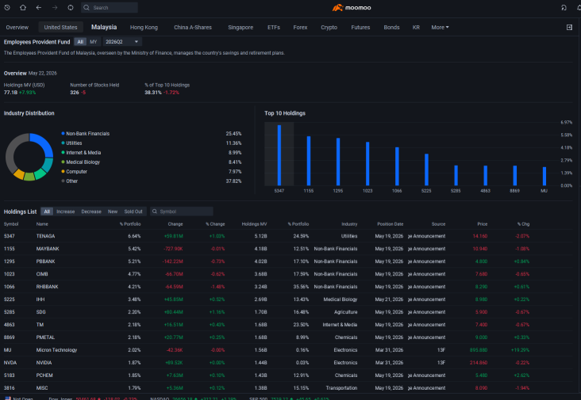Viewport: 581px width, 400px height.
Task: Click the moomoo logo
Action: pos(352,7)
